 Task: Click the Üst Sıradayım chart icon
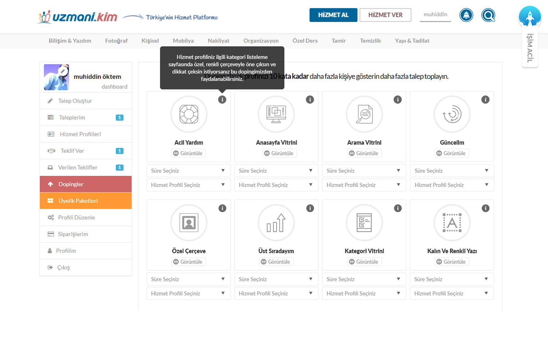[276, 223]
